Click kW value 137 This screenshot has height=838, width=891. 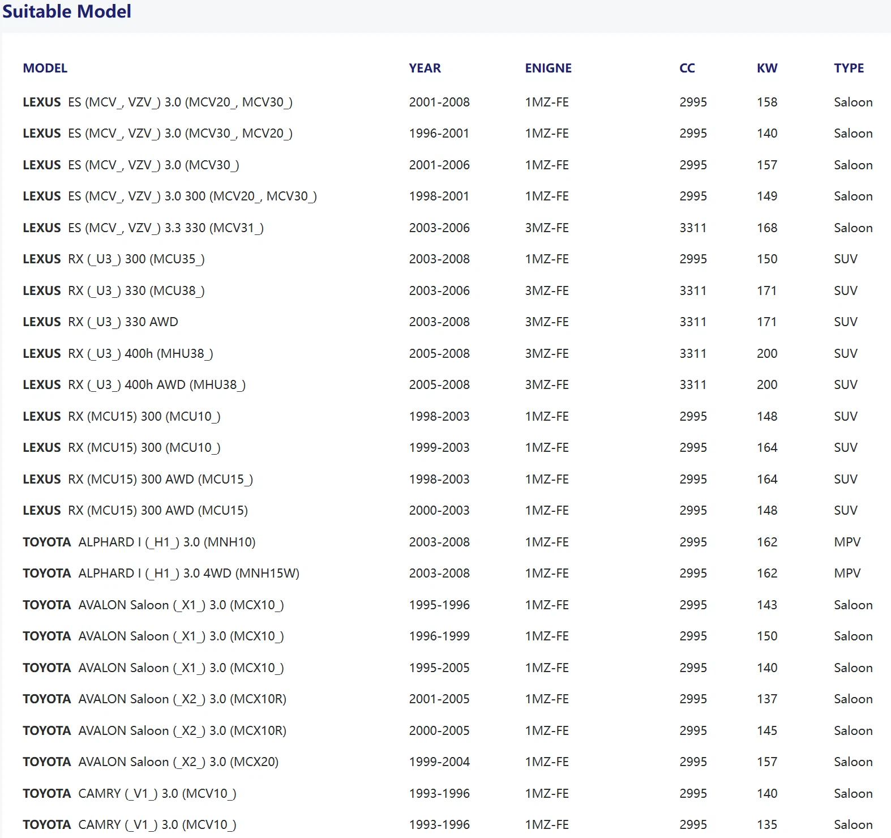click(767, 699)
